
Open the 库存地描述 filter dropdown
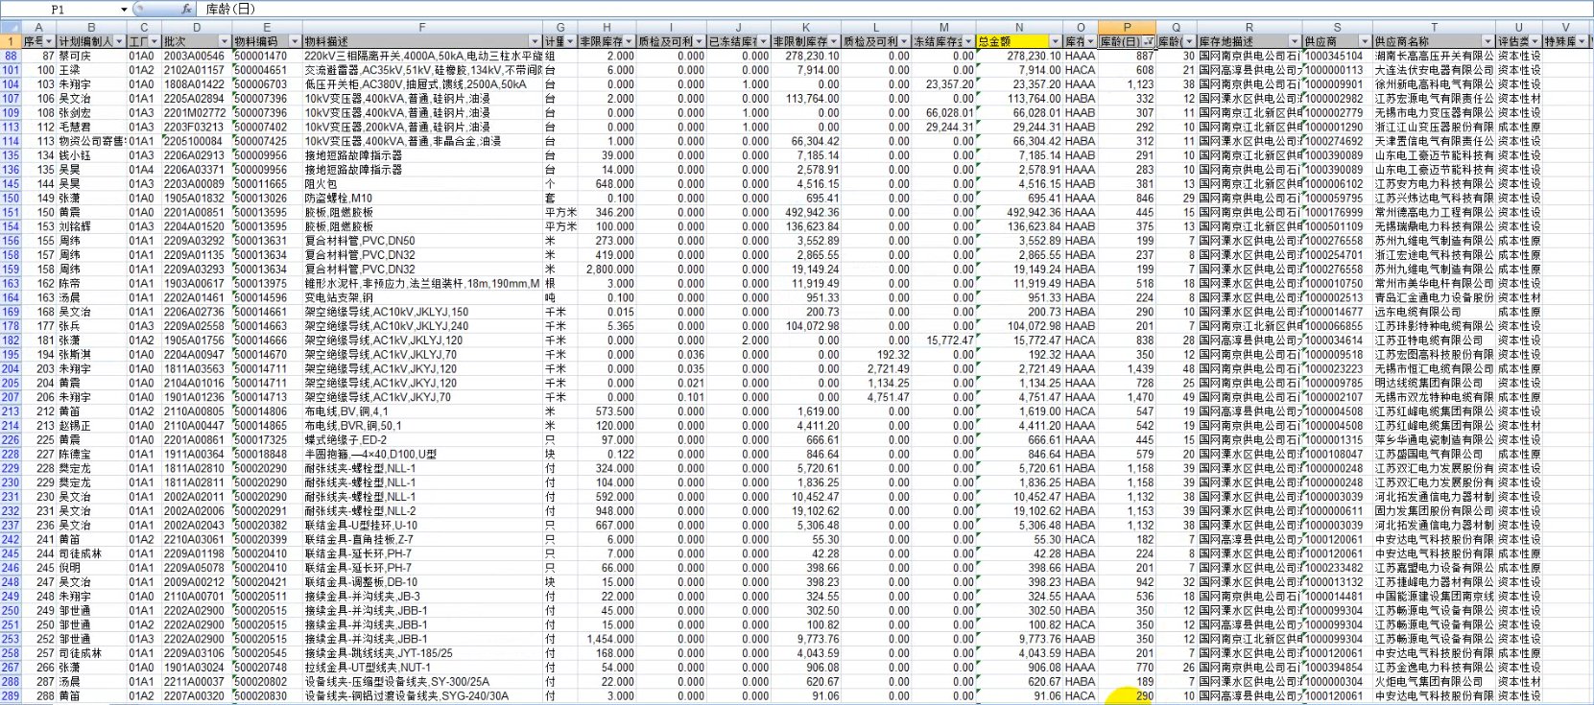[x=1294, y=42]
